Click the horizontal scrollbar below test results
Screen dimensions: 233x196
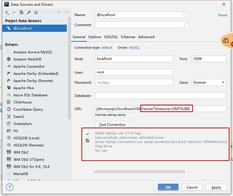[140, 172]
